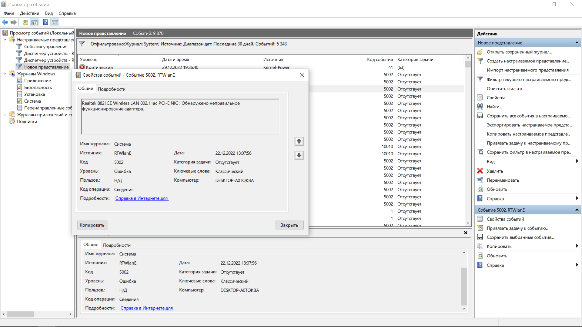Click the event description text box
Image resolution: width=582 pixels, height=327 pixels.
180,117
